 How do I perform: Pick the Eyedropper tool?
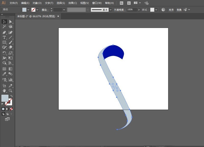[4, 73]
